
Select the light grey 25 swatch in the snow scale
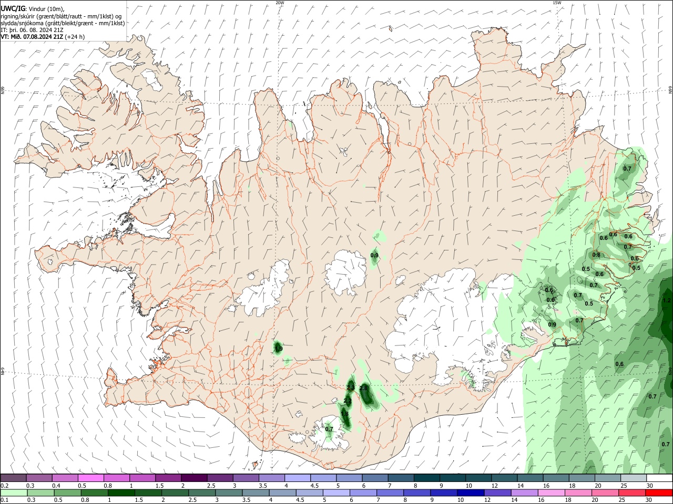pyautogui.click(x=634, y=478)
